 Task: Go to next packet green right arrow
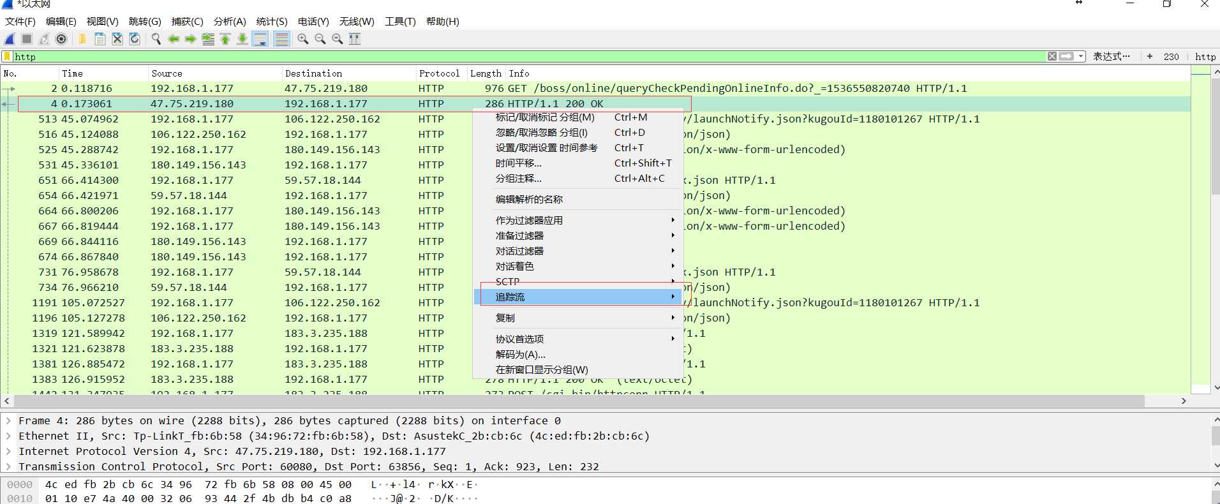tap(190, 39)
